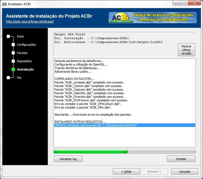Select the Erro ao compilar ACBr_NFe.dpk line

coord(83,107)
